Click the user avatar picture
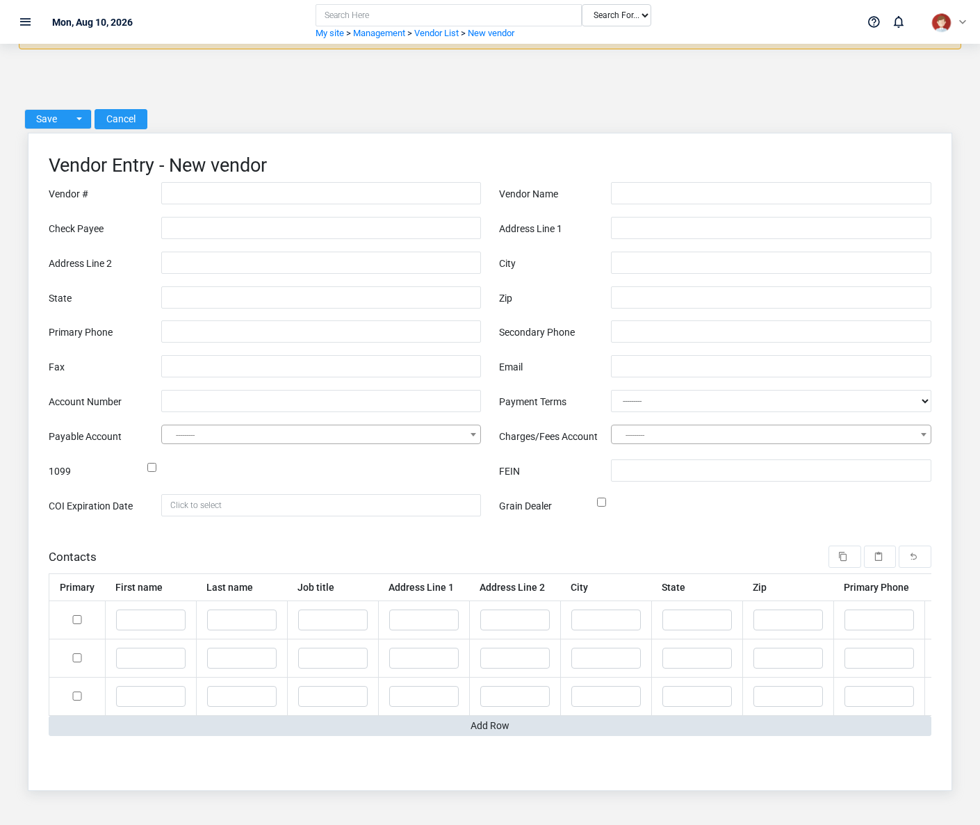The image size is (980, 825). point(941,22)
